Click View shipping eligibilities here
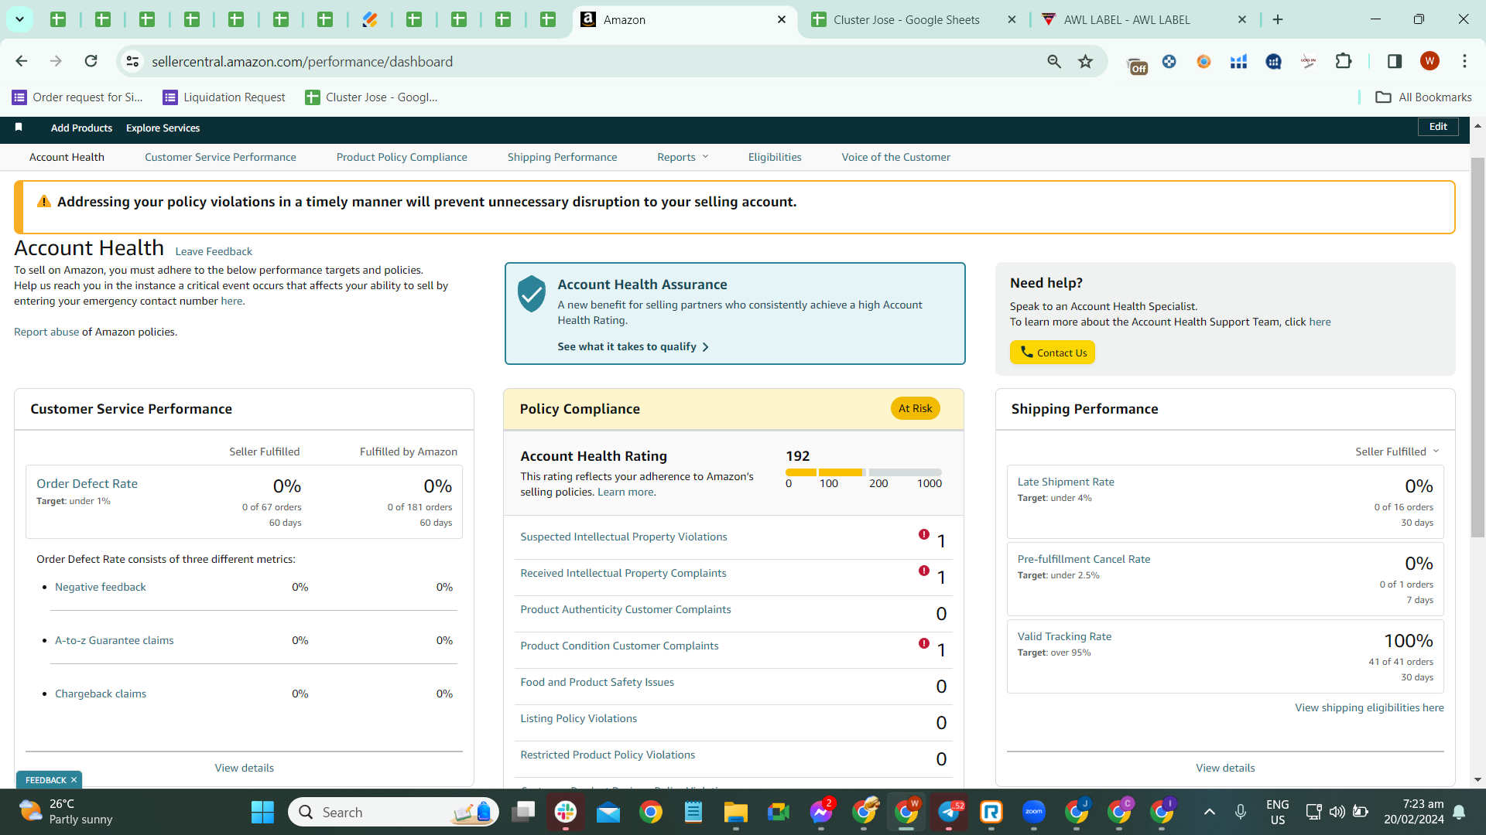The width and height of the screenshot is (1486, 835). (x=1369, y=707)
